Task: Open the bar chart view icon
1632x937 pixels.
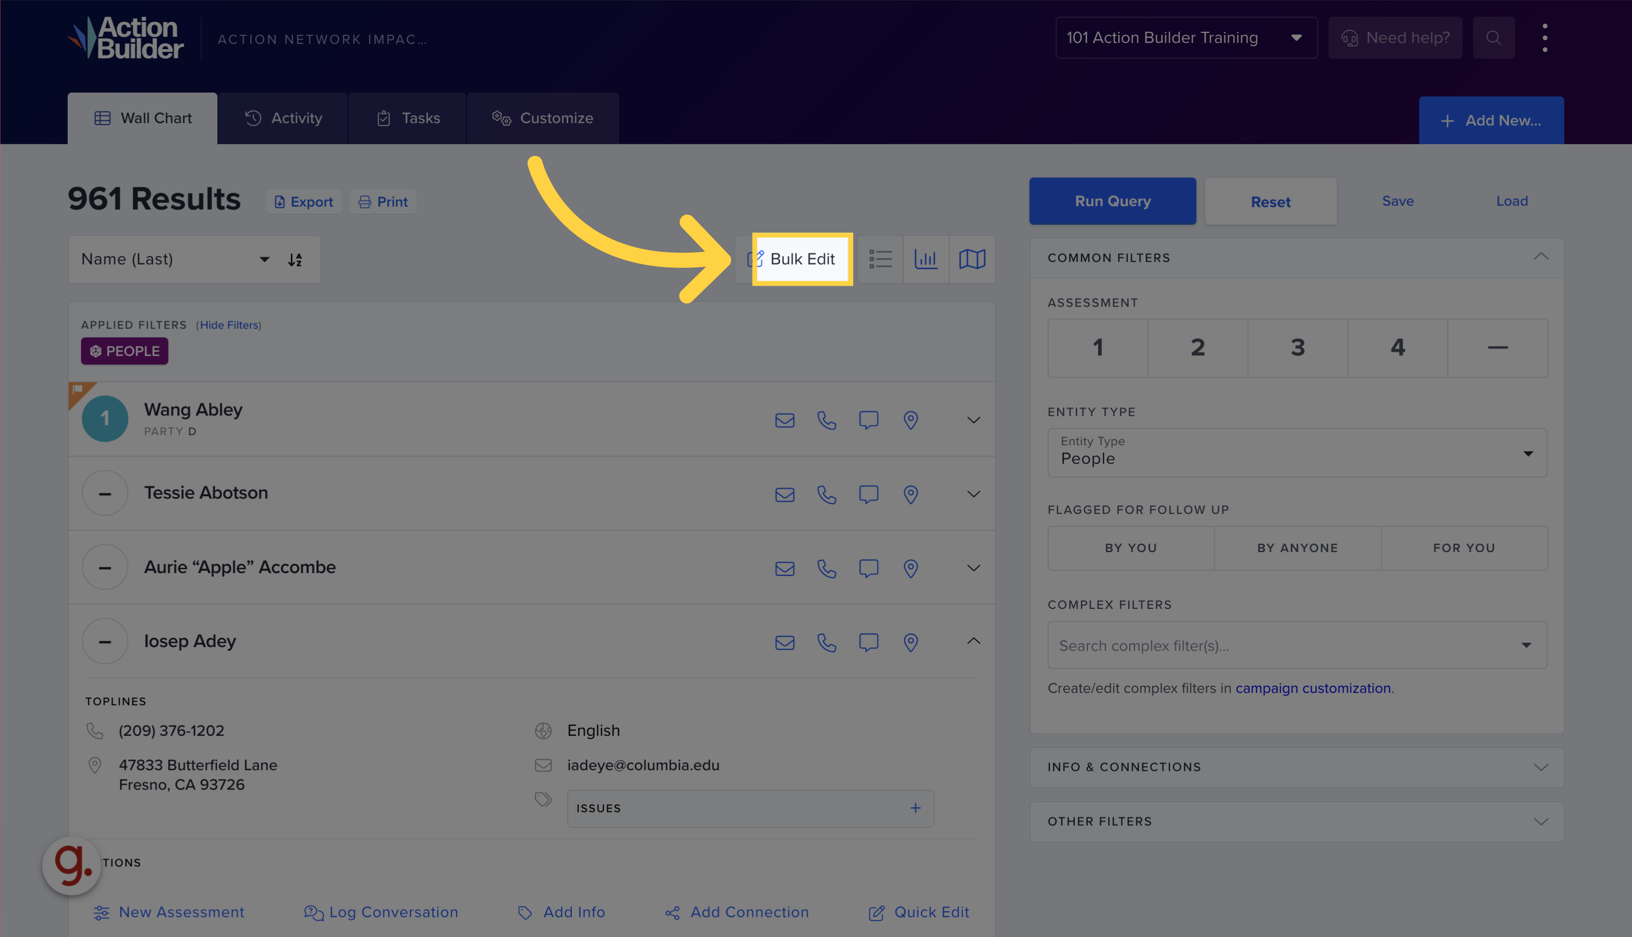Action: click(926, 259)
